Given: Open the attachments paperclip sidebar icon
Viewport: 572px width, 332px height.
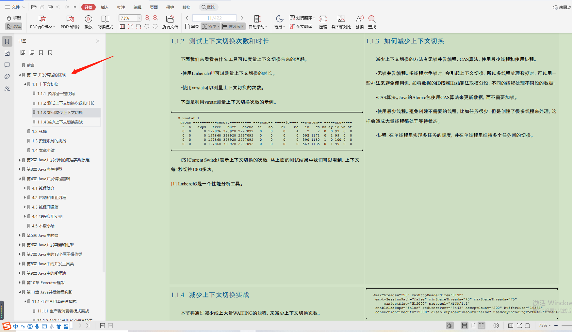Looking at the screenshot, I should pos(7,77).
